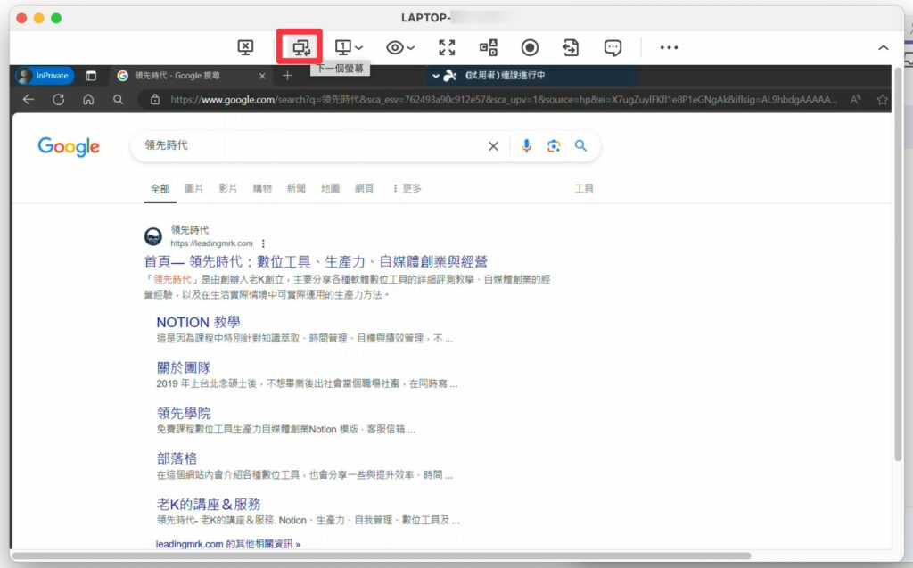This screenshot has width=913, height=568.
Task: Open result options beside leadingmrk.com URL
Action: point(263,243)
